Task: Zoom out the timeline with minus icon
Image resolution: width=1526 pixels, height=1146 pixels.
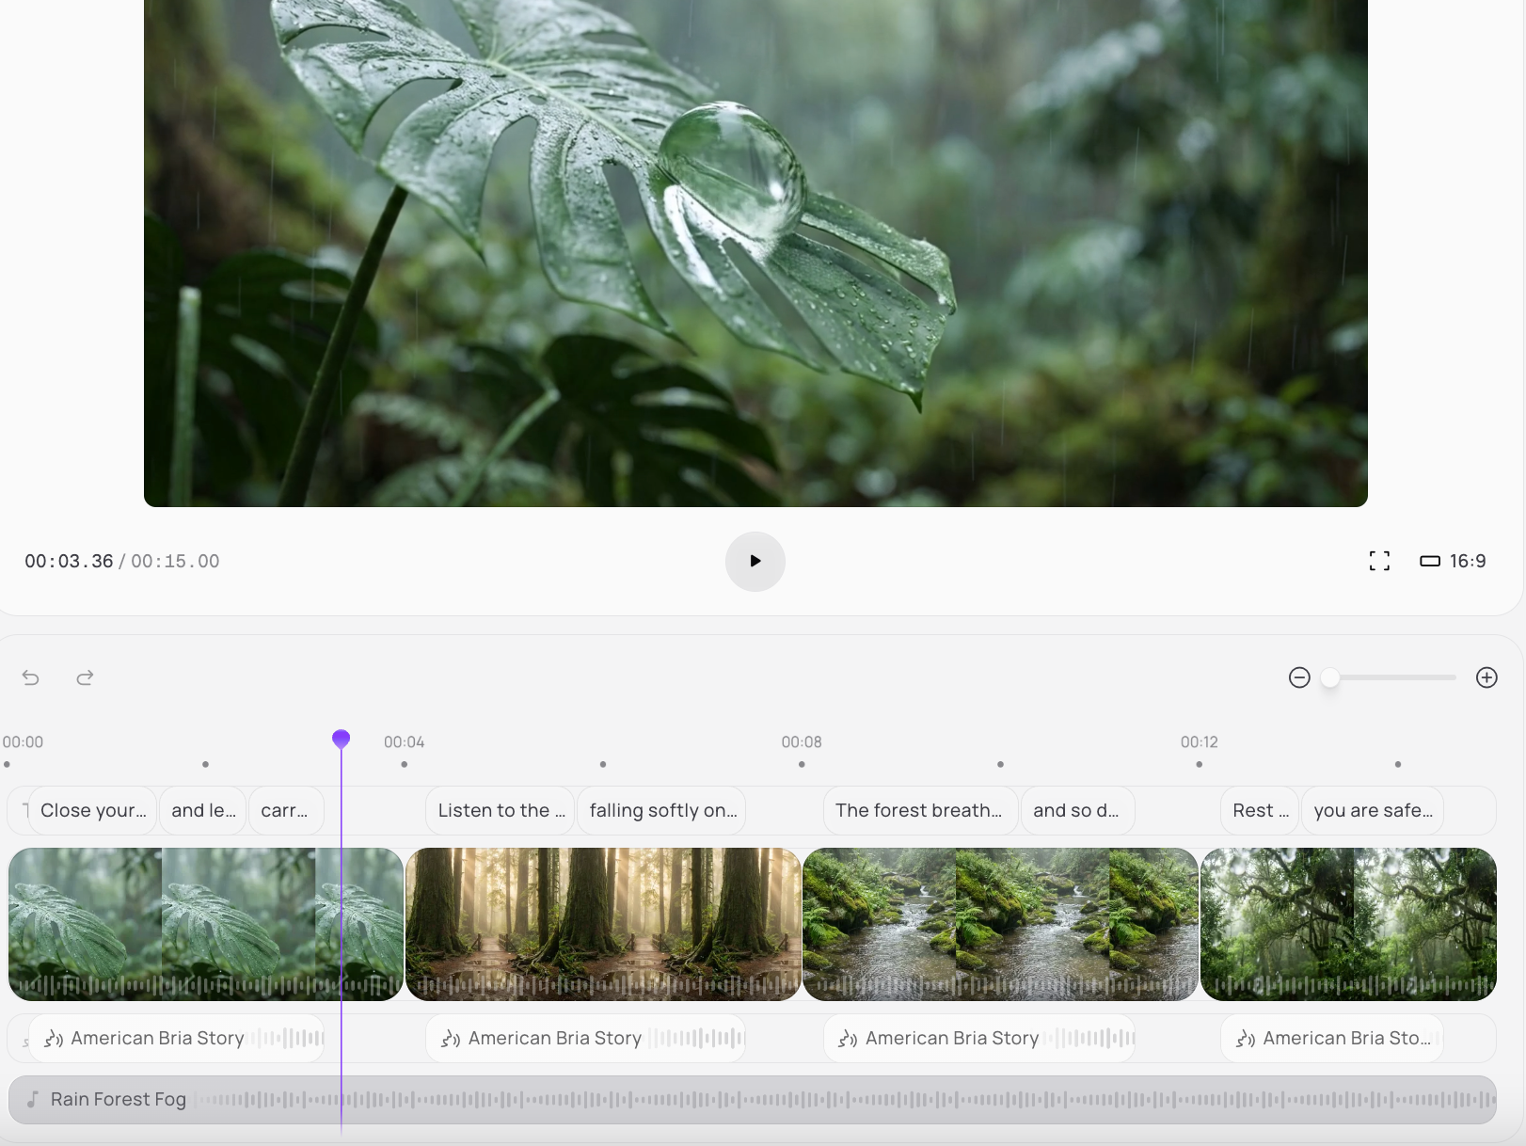Action: coord(1299,677)
